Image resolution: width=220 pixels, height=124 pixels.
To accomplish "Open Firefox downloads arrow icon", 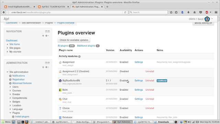I will 188,12.
